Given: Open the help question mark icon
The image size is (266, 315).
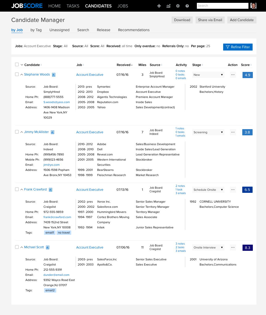Looking at the screenshot, I should [x=187, y=6].
